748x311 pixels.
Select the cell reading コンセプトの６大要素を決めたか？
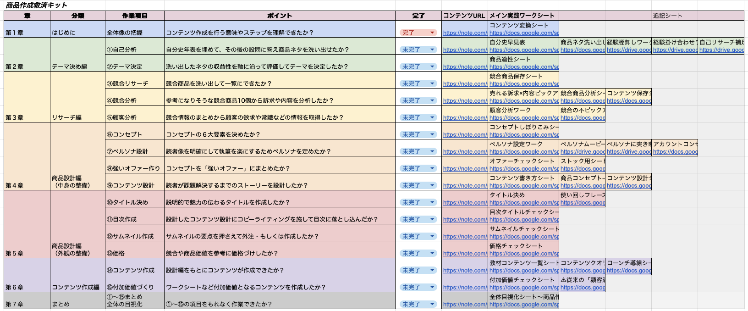280,131
